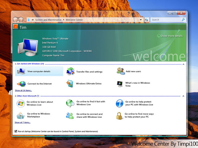Select System and Maintenance in breadcrumb
Screen dimensions: 198x148
[x=48, y=20]
